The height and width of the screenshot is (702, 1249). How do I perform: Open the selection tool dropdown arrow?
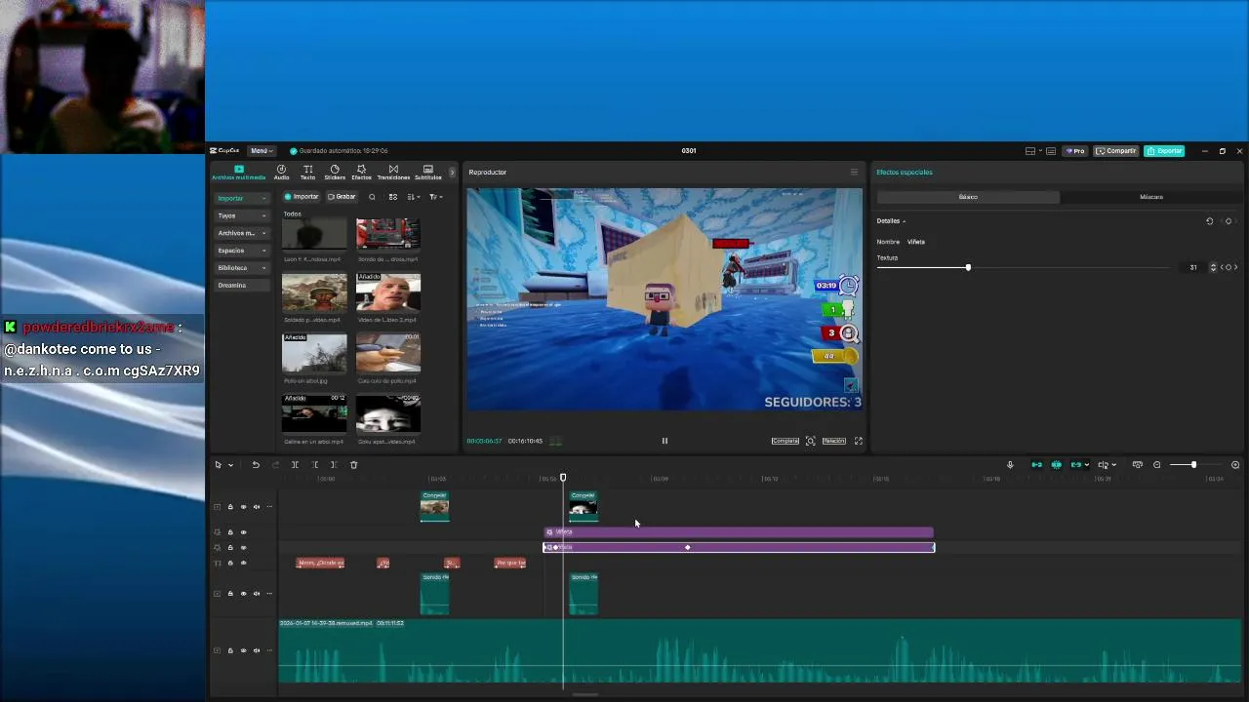click(x=230, y=465)
